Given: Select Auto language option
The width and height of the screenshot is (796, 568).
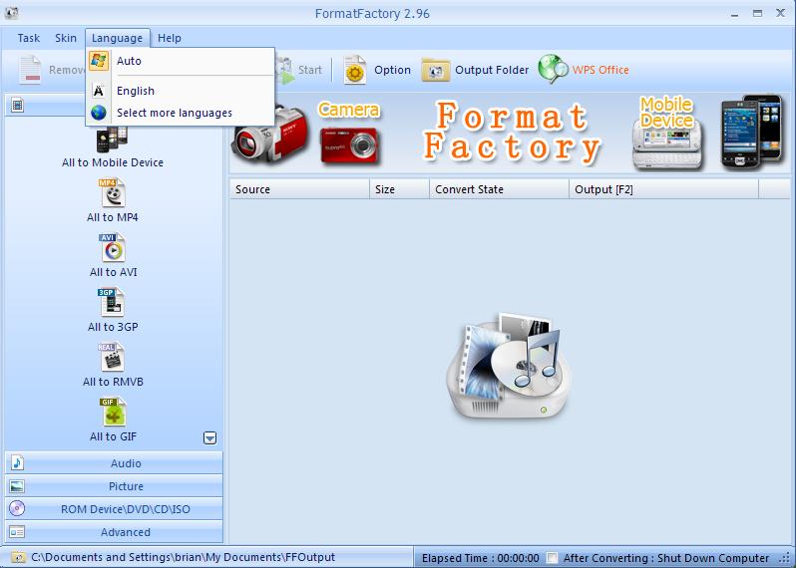Looking at the screenshot, I should [181, 61].
